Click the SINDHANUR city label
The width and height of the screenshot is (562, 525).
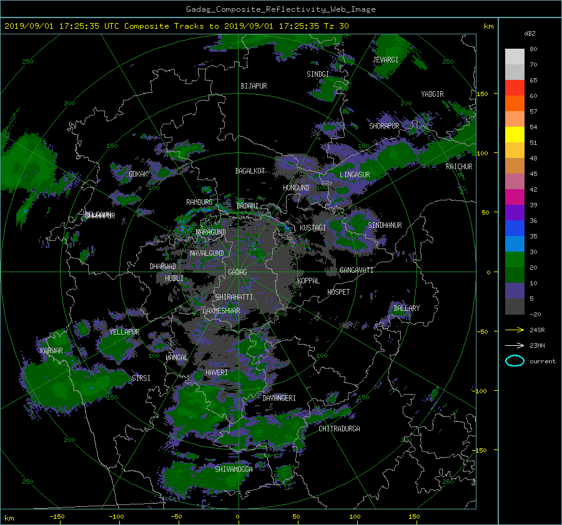(x=385, y=225)
